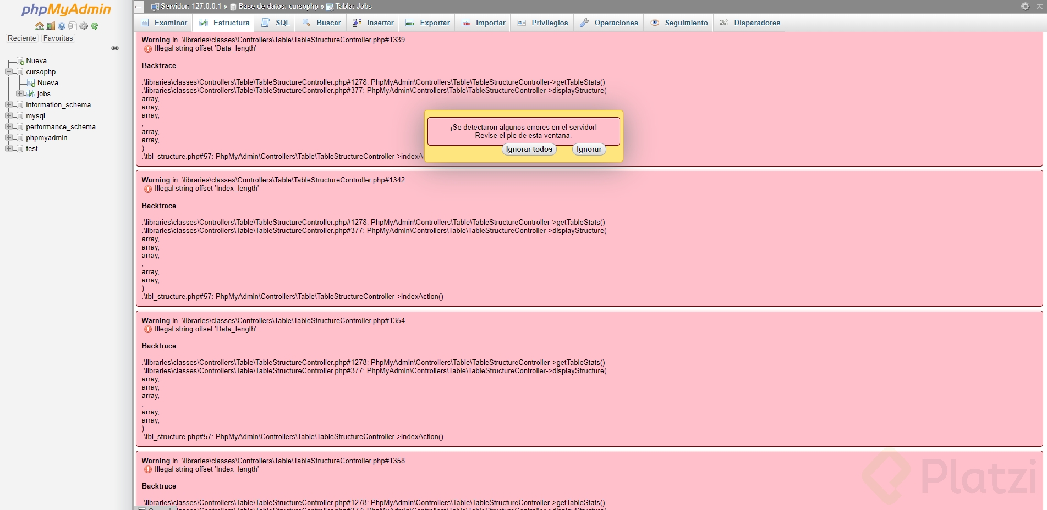Viewport: 1047px width, 510px height.
Task: Click the link icon beside the database tree
Action: tap(115, 48)
